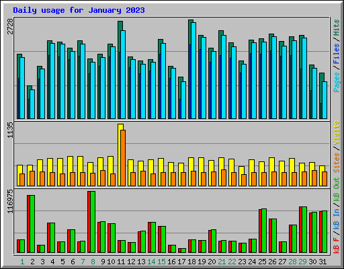Click green day label 29

pos(302,262)
